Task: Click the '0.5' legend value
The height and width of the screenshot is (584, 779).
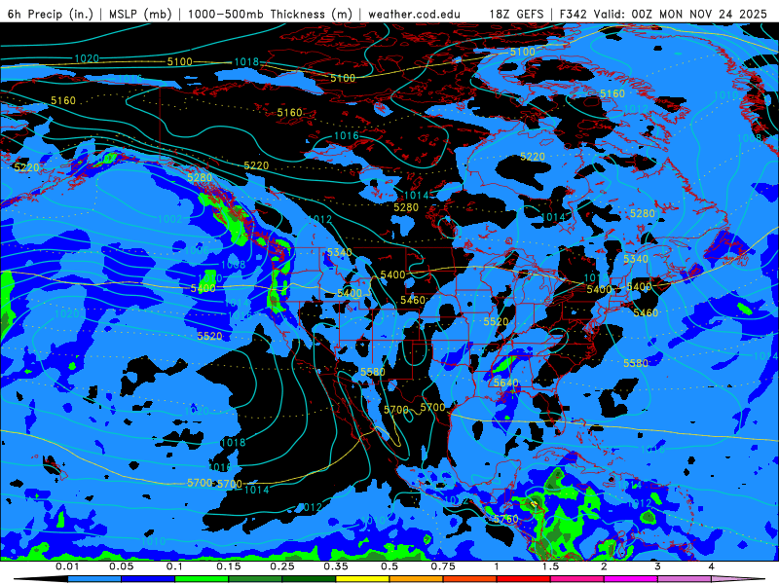Action: [389, 566]
